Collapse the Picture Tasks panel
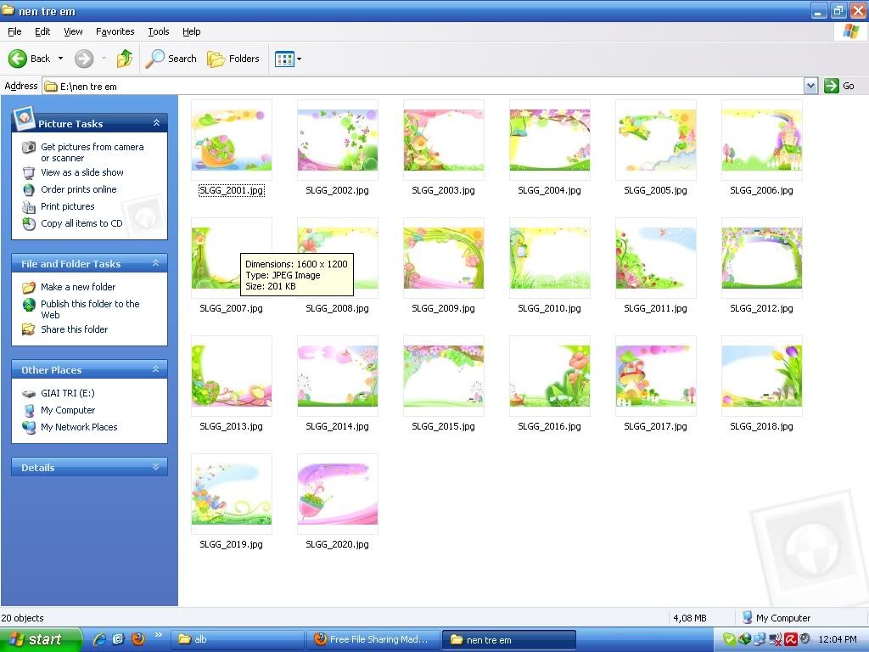Image resolution: width=869 pixels, height=652 pixels. [156, 123]
